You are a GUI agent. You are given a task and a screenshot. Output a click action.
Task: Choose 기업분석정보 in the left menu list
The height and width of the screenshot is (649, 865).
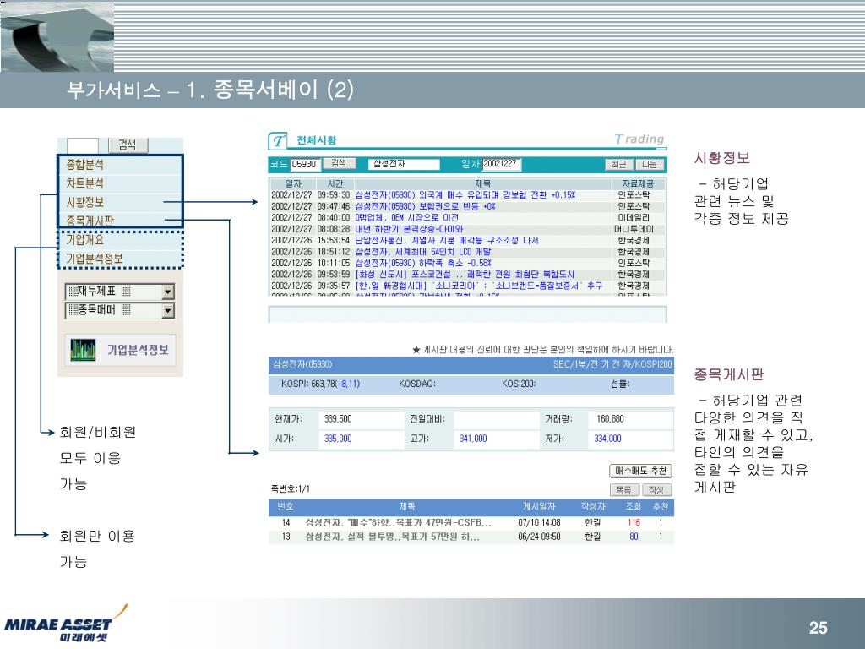(95, 259)
